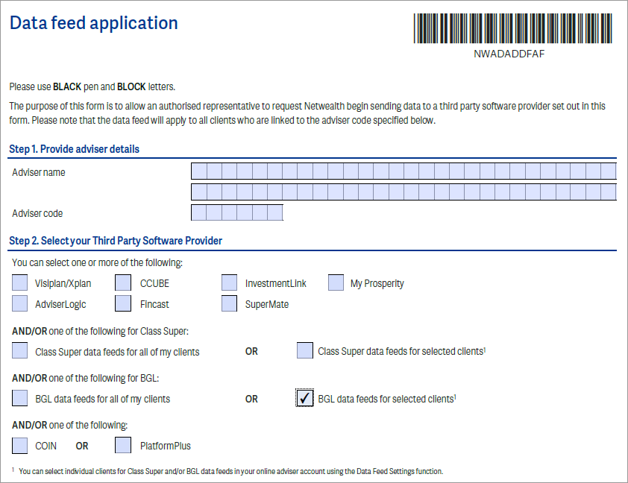Tick the AdviserLogic checkbox

[19, 303]
